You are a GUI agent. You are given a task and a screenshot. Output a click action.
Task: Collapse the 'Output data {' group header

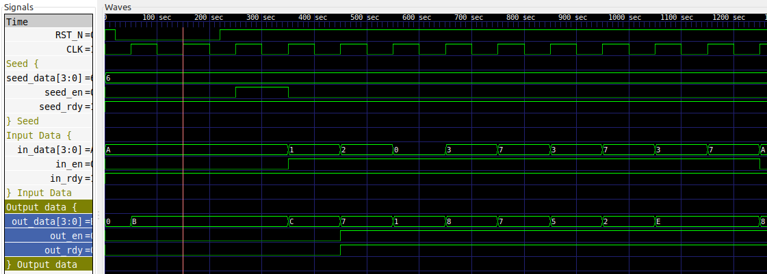pos(49,207)
